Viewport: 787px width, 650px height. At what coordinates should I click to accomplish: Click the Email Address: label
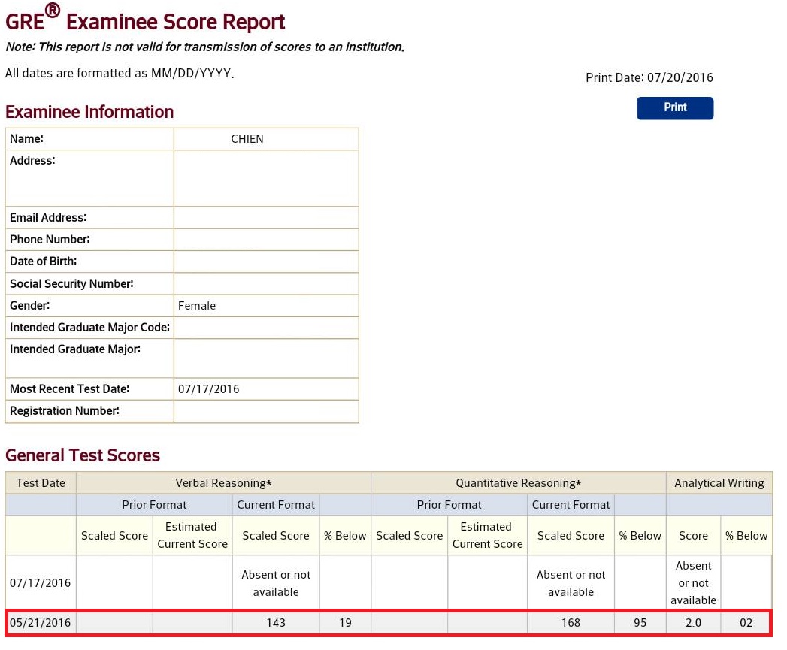point(48,218)
